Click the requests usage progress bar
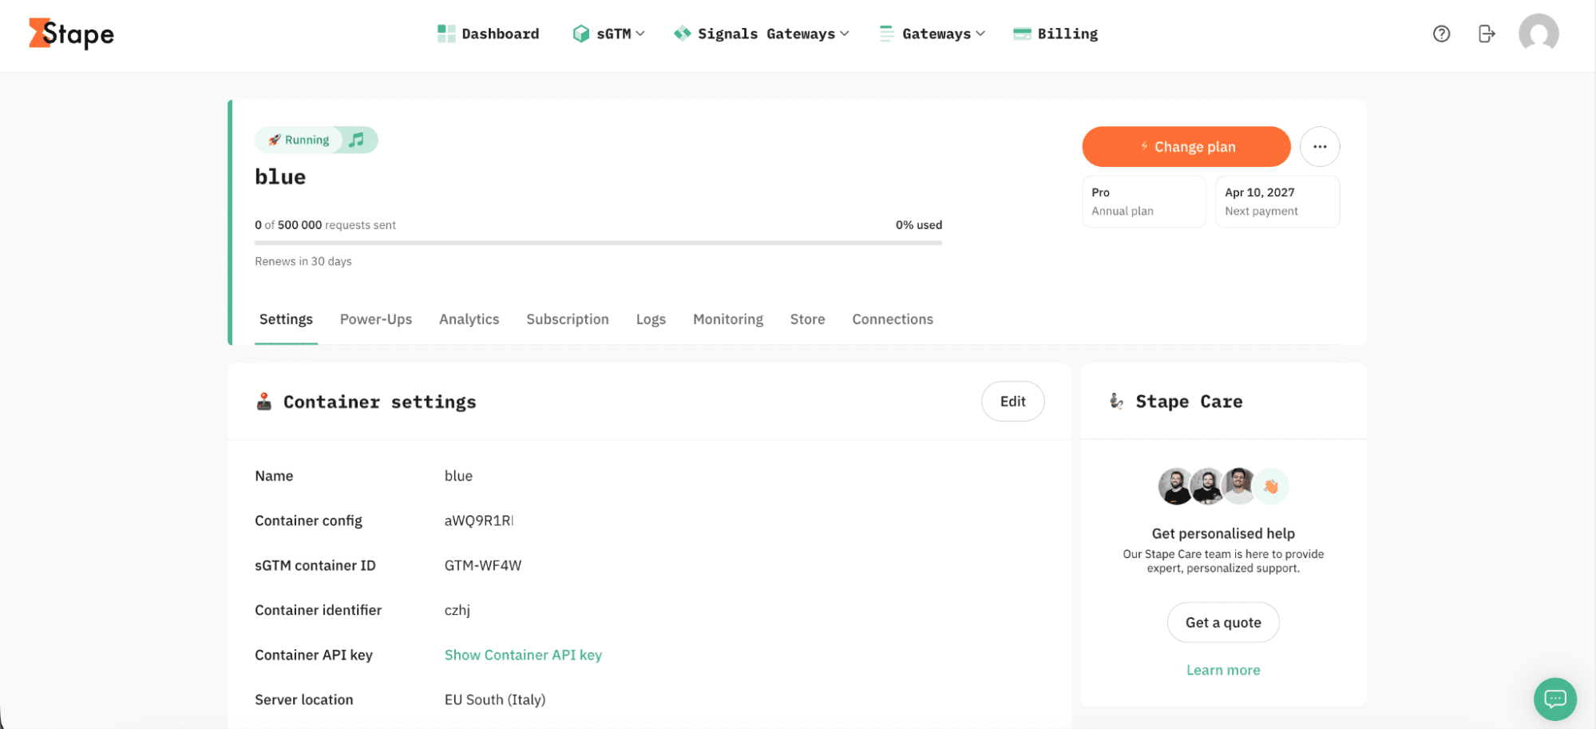 pos(598,242)
